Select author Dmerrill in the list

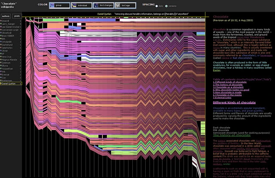[x=11, y=21]
